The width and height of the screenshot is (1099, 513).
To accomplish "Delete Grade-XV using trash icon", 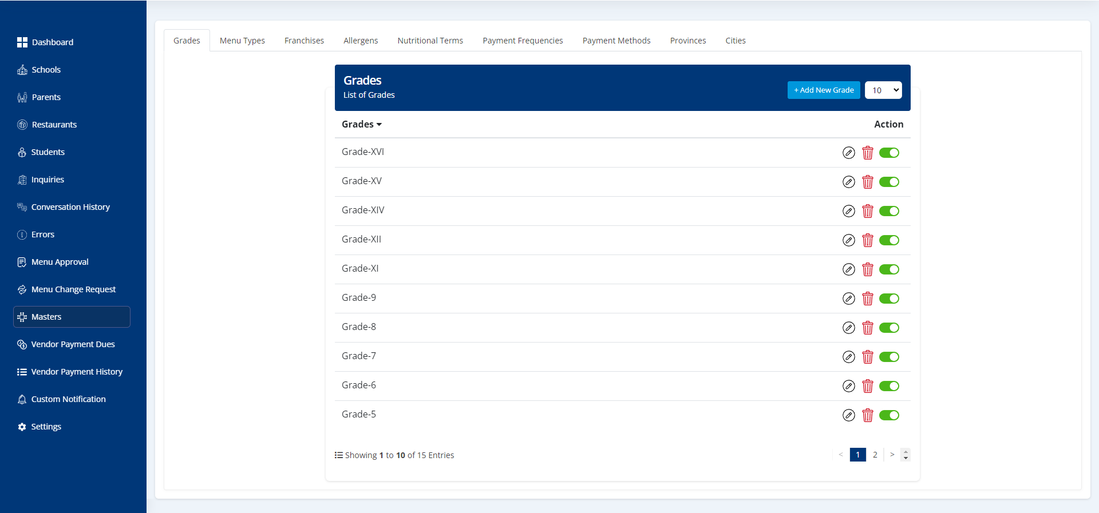I will pyautogui.click(x=868, y=182).
